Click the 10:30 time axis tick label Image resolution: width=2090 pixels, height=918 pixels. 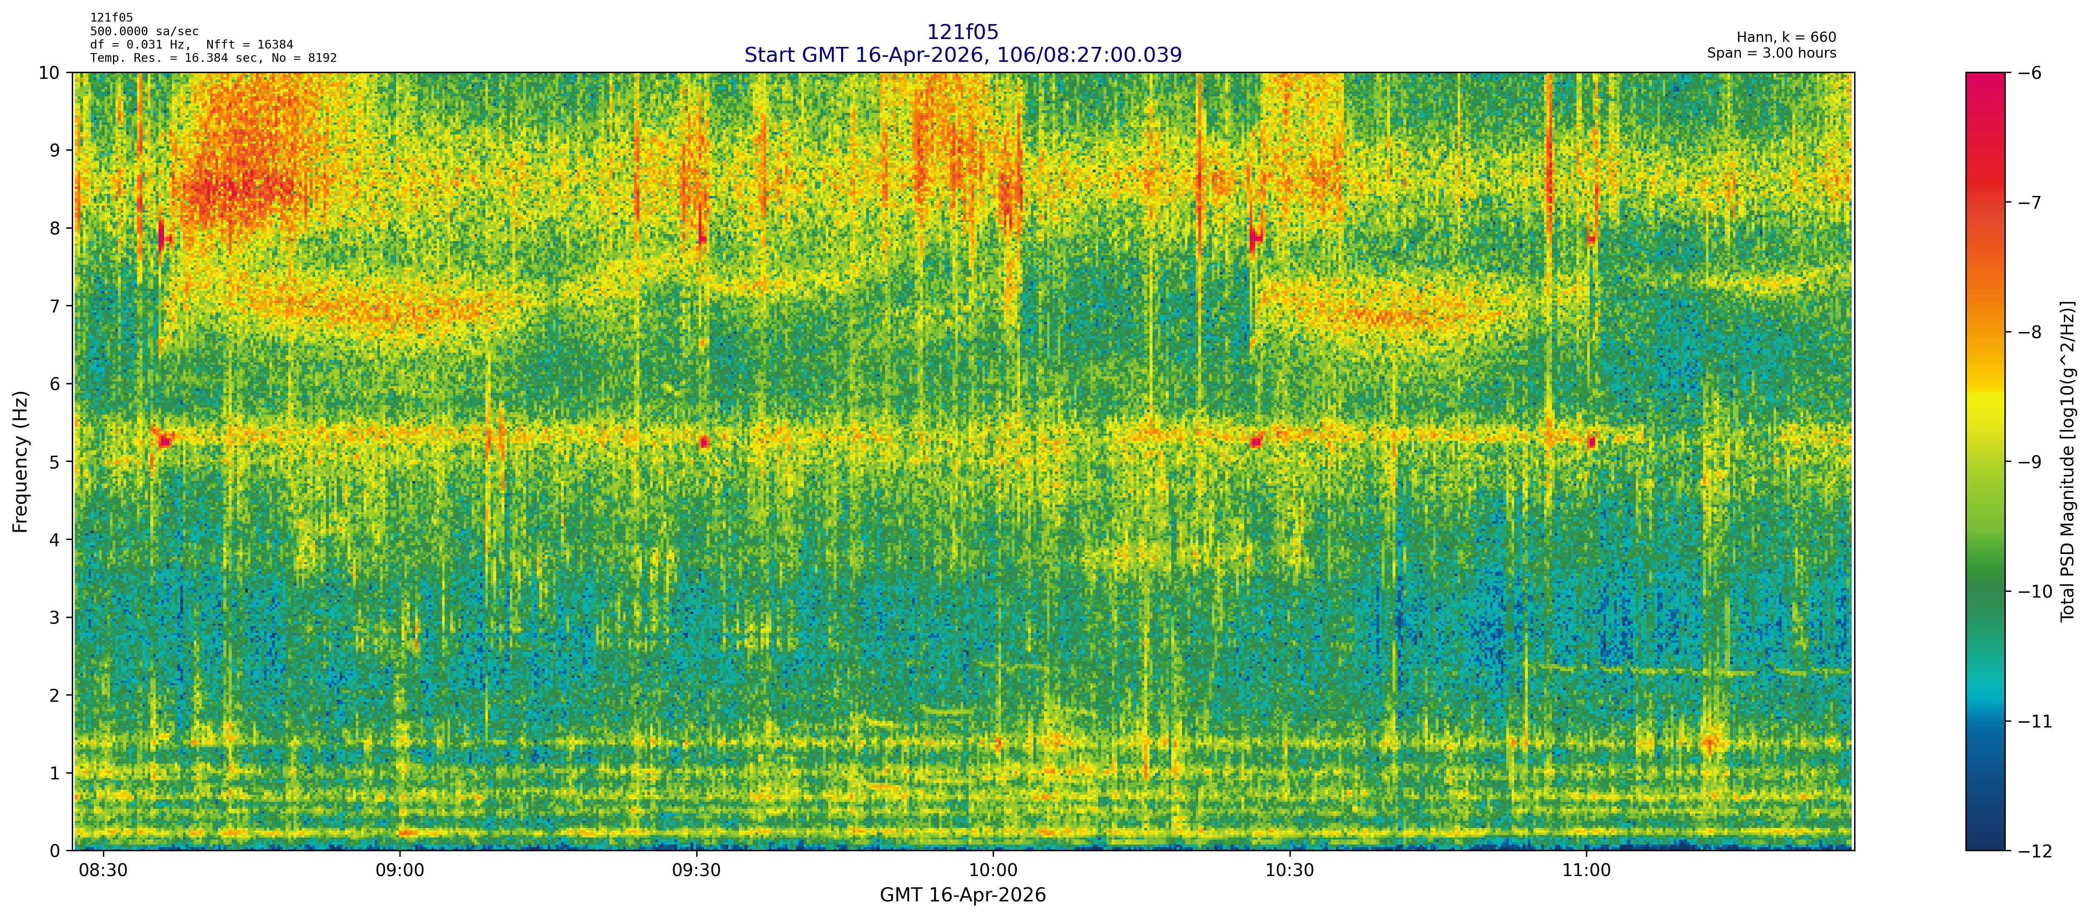click(x=1289, y=871)
